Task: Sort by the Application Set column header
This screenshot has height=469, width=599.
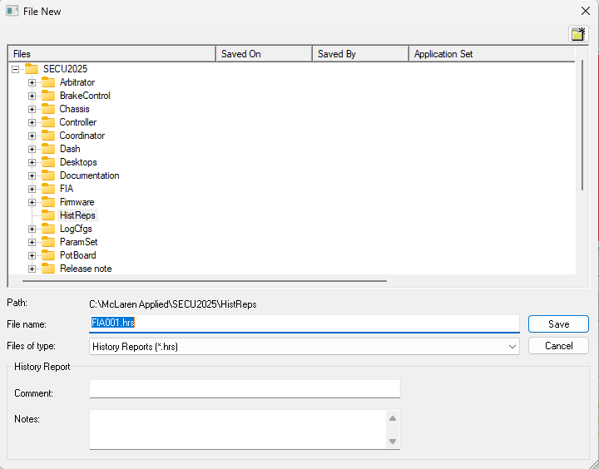Action: pyautogui.click(x=492, y=54)
